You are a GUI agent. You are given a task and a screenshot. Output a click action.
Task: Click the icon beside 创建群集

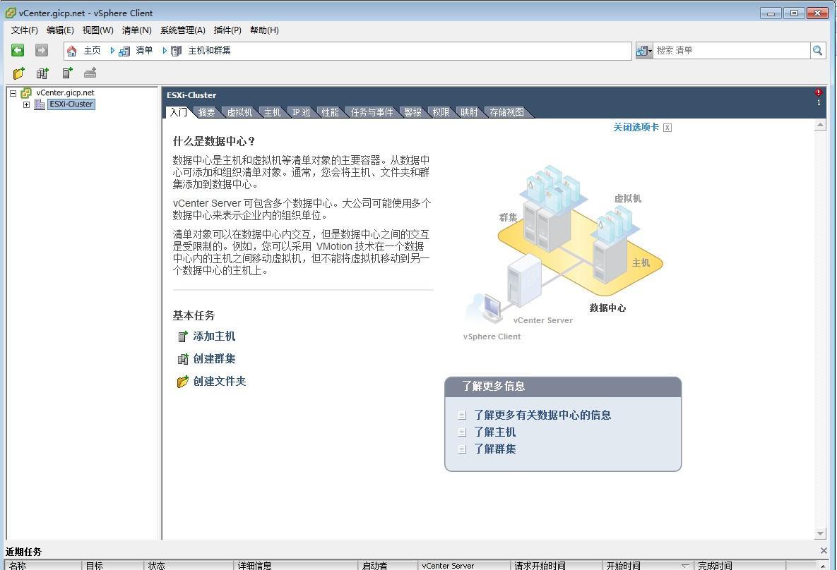(x=182, y=359)
